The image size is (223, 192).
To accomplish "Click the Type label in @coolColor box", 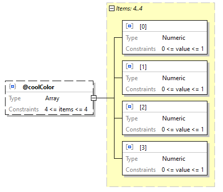I will [15, 98].
